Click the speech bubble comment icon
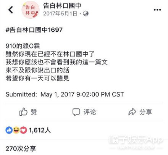168x155 pixels. point(76,112)
